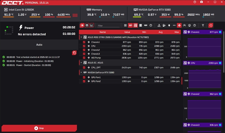Click the CPU temperature 91.0 °C reading
The image size is (225, 133).
tap(9, 15)
